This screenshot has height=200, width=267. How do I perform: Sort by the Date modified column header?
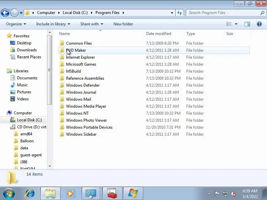coord(159,34)
